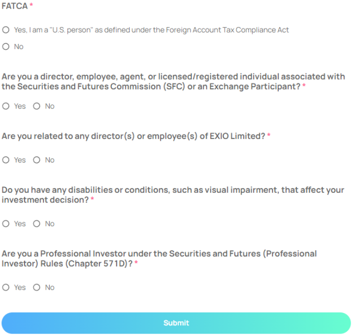Click the asterisk after "investment decision?"
This screenshot has height=336, width=353.
(92, 200)
